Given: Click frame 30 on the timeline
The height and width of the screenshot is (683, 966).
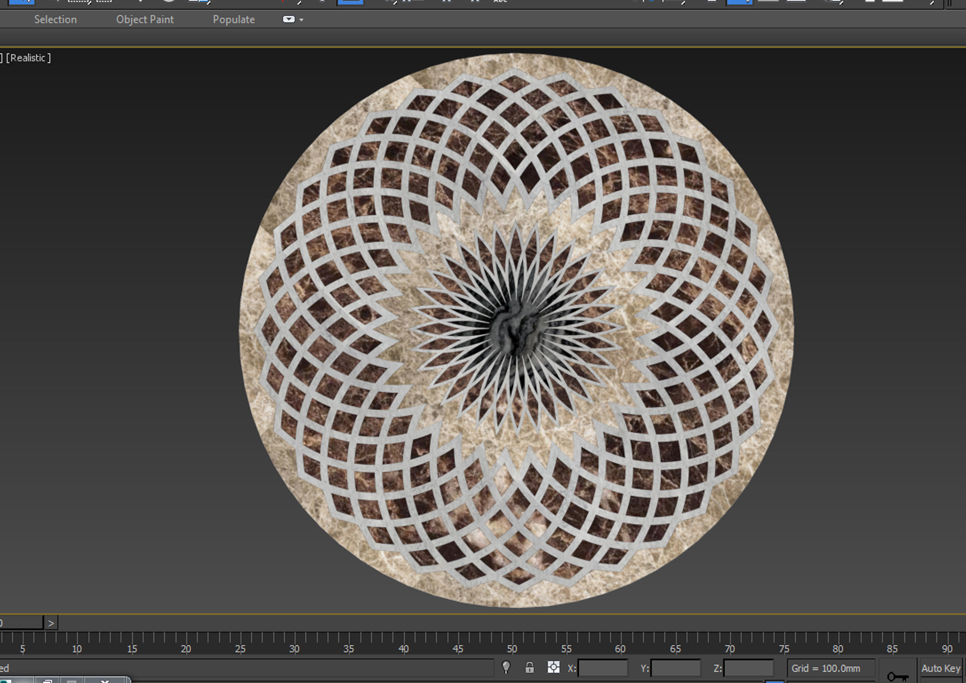Looking at the screenshot, I should 294,649.
